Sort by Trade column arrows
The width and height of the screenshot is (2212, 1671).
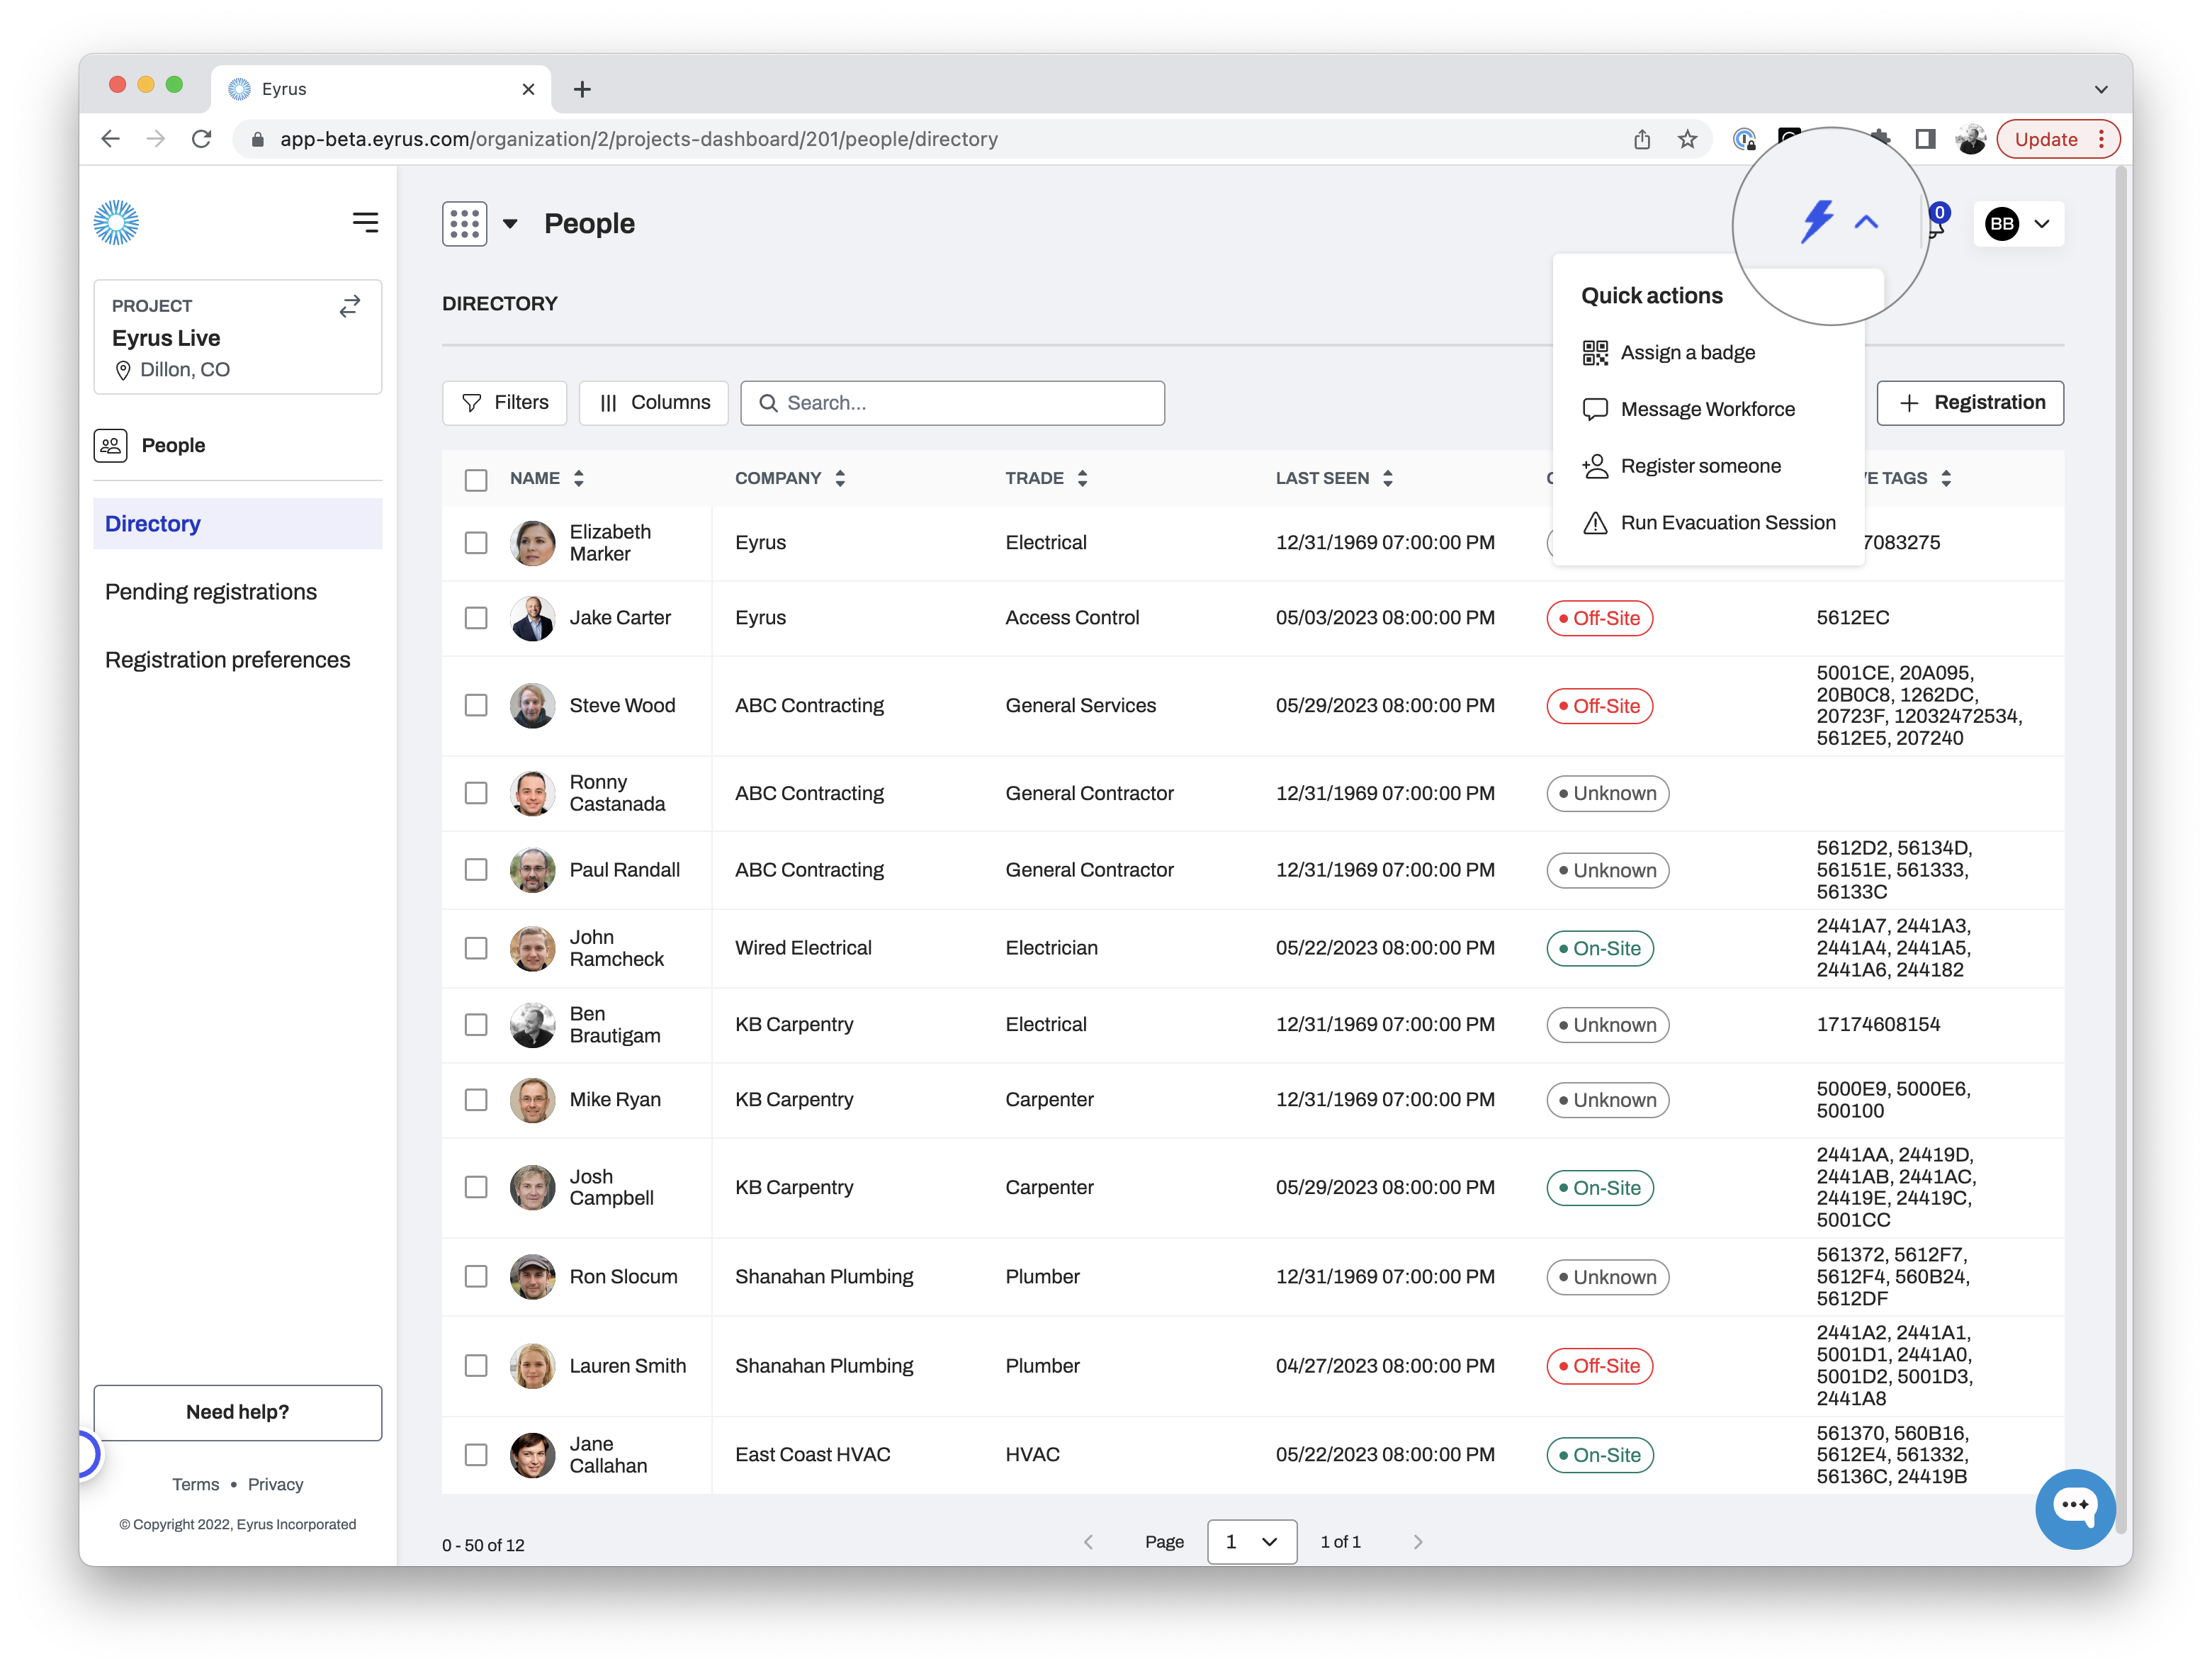pyautogui.click(x=1082, y=478)
